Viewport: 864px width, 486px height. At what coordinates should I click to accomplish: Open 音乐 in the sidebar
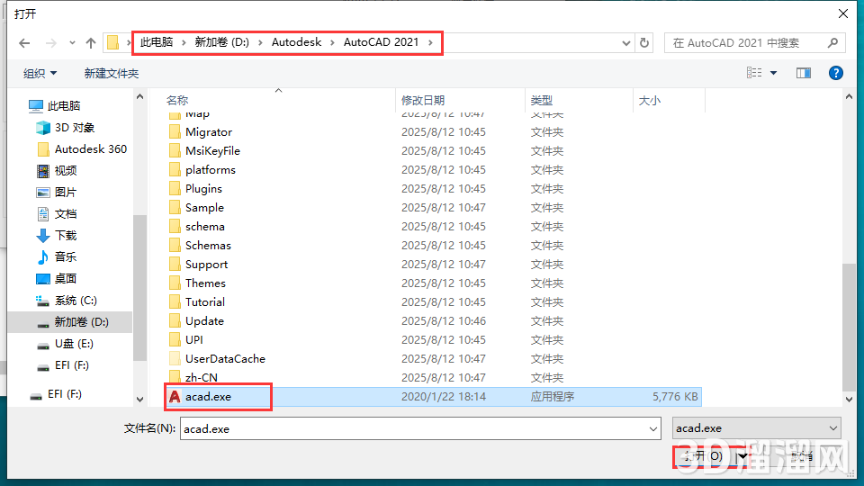click(57, 256)
